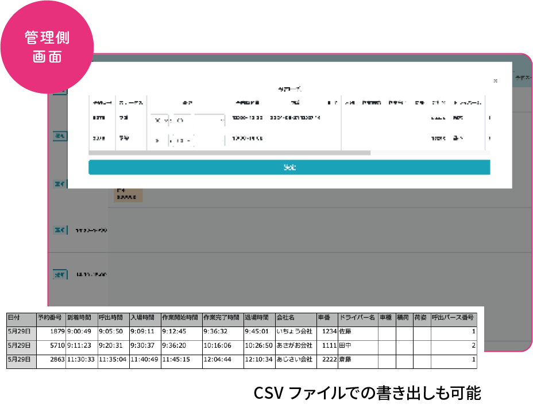Click the beige reservation block on the schedule
The width and height of the screenshot is (533, 416).
128,193
